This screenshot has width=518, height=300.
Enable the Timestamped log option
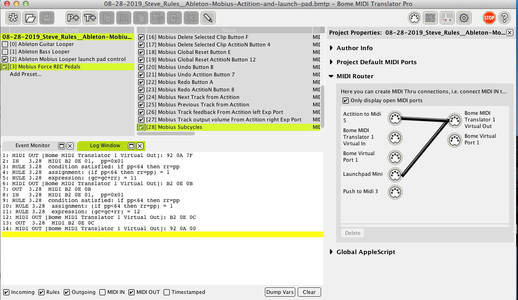[x=167, y=292]
